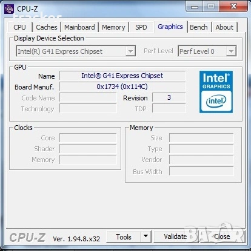Open the SPD tab

[x=141, y=27]
